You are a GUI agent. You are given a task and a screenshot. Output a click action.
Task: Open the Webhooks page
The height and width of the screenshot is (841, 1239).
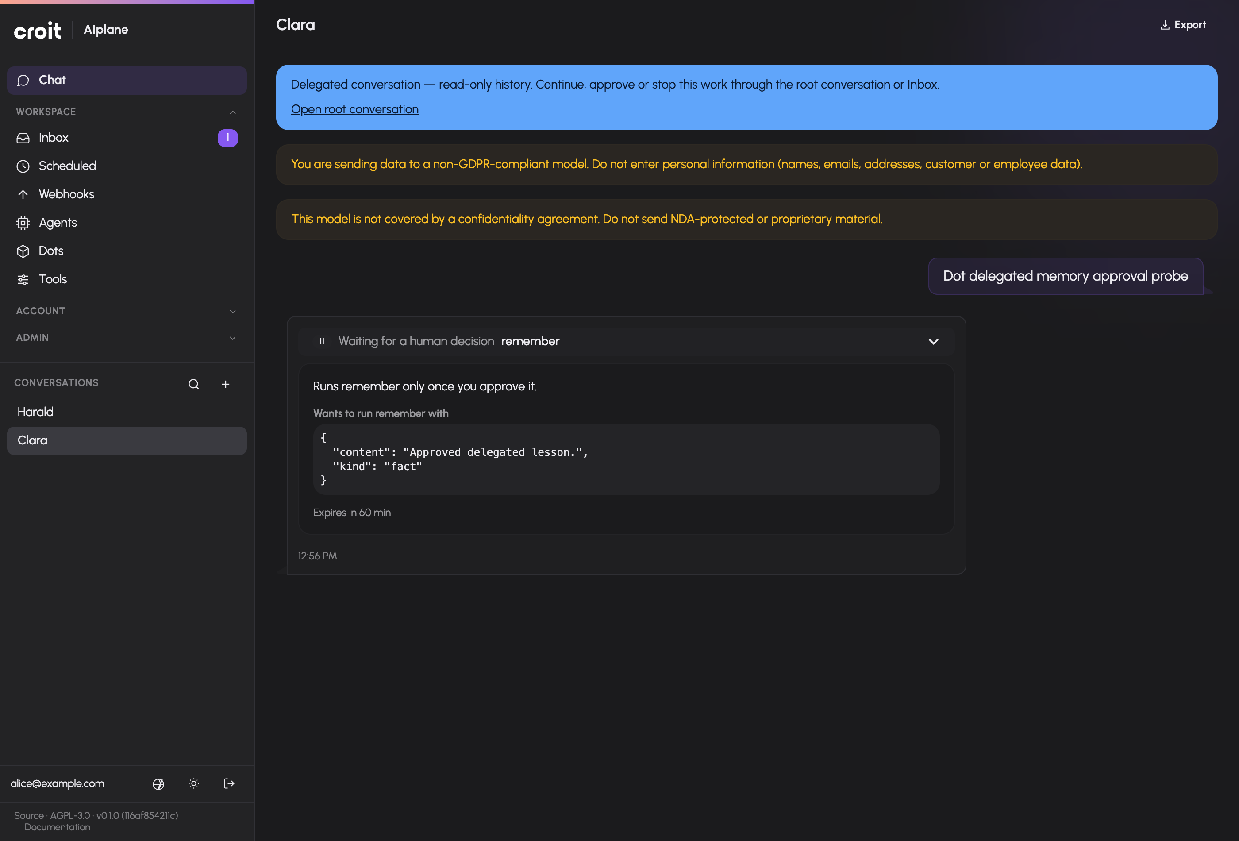tap(127, 194)
